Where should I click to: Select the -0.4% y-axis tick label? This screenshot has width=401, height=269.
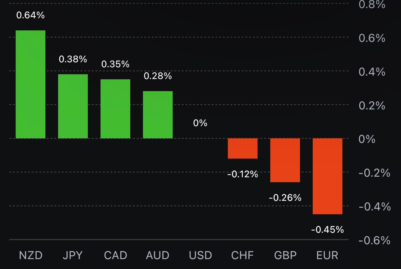click(x=375, y=206)
